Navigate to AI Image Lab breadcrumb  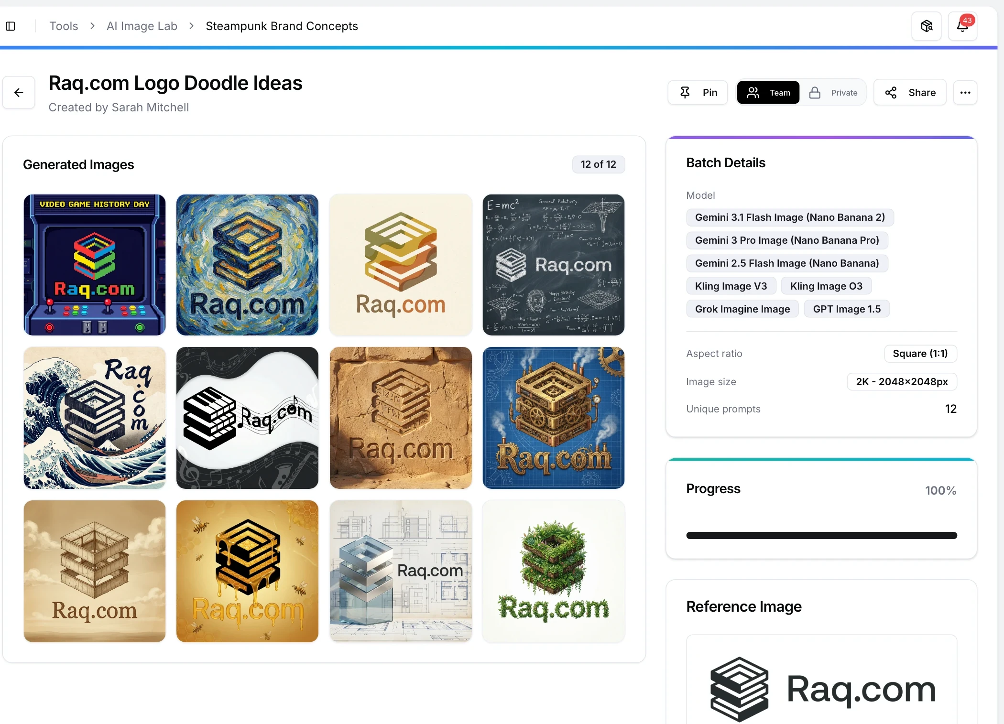point(142,26)
